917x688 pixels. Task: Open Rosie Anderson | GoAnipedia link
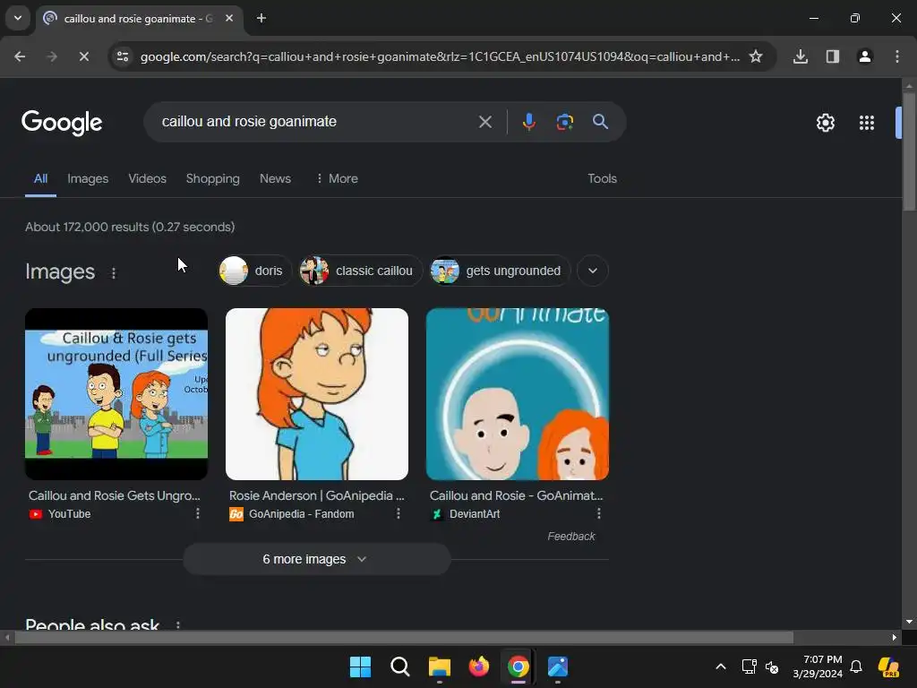pyautogui.click(x=316, y=495)
